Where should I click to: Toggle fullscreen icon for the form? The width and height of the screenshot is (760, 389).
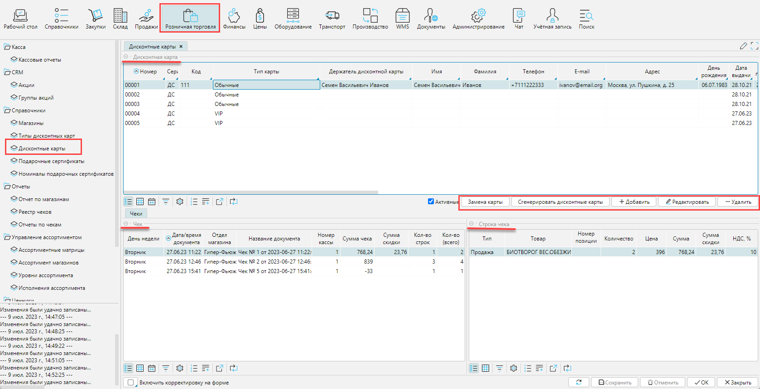(754, 46)
